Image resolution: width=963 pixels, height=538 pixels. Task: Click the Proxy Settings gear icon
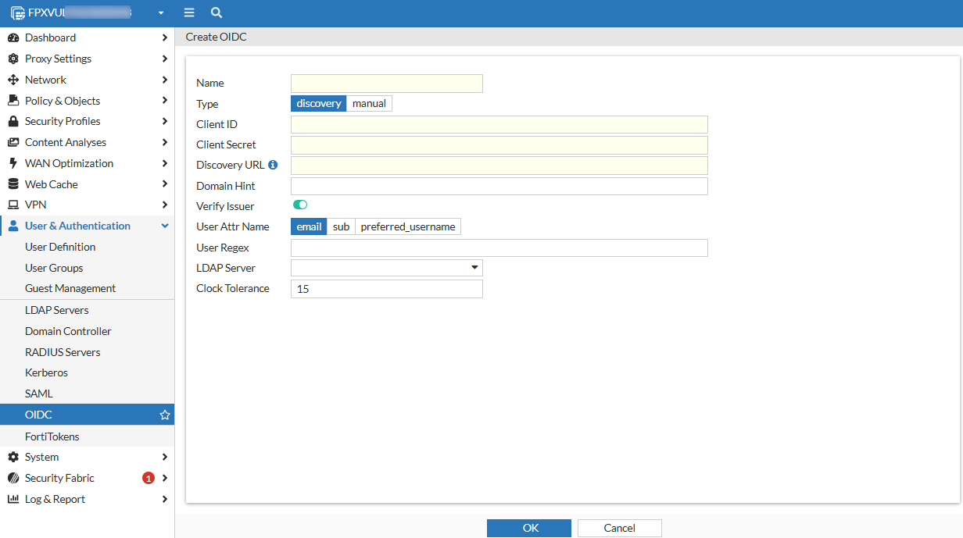(x=13, y=59)
